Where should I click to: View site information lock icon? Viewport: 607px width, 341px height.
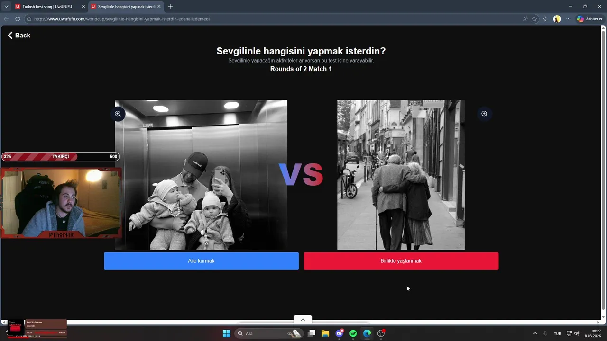[29, 19]
